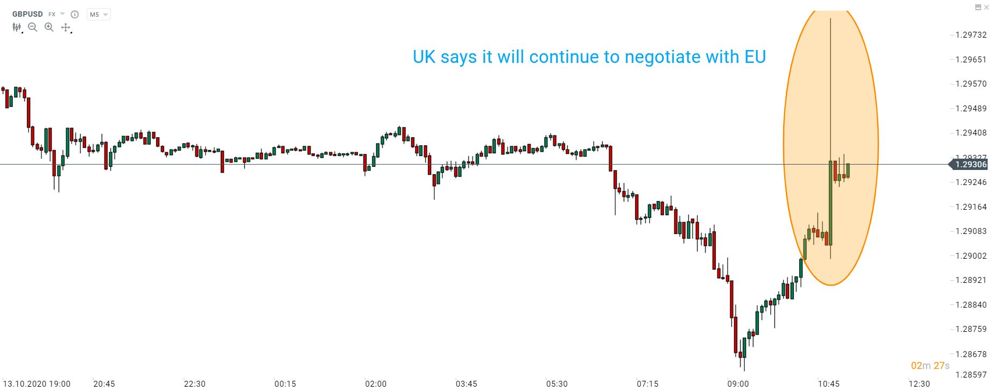Click the chart panel layout icon
This screenshot has height=391, width=993.
click(978, 8)
